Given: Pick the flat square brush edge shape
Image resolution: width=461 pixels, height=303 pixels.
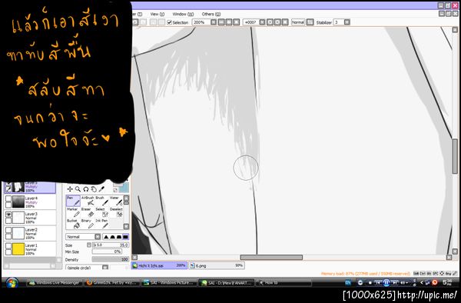Looking at the screenshot, I should coord(125,237).
